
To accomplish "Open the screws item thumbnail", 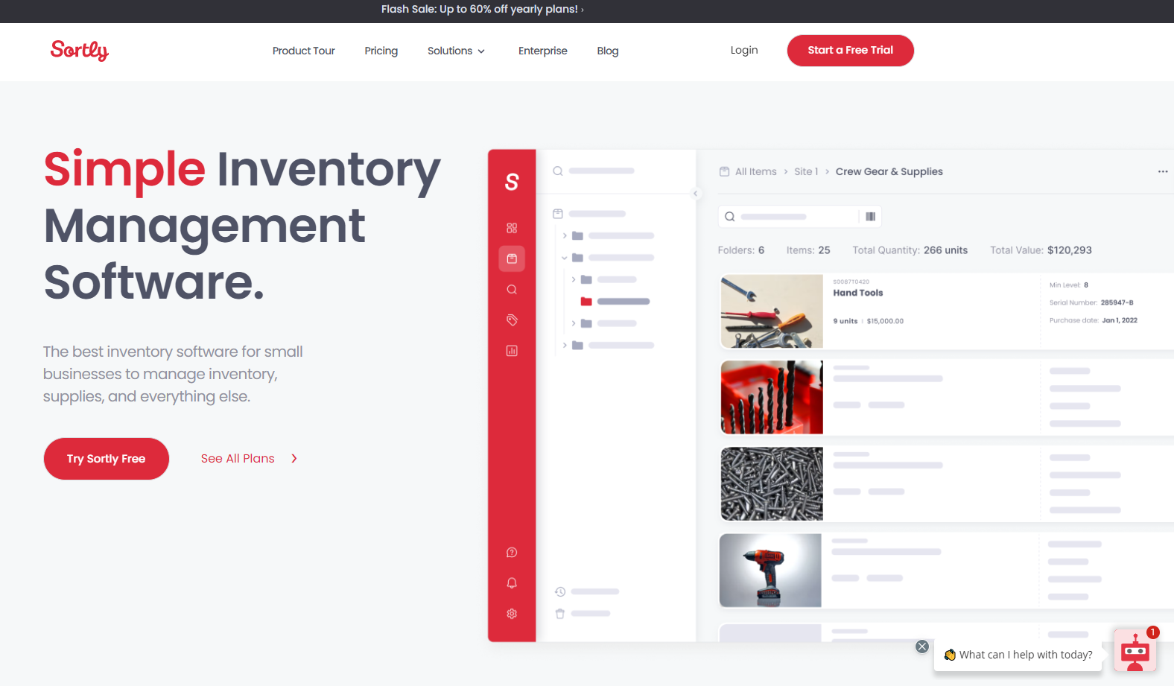I will 772,484.
